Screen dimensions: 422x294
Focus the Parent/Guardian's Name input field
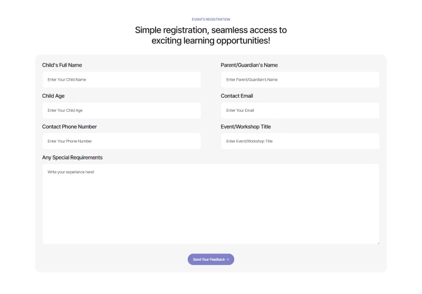300,80
